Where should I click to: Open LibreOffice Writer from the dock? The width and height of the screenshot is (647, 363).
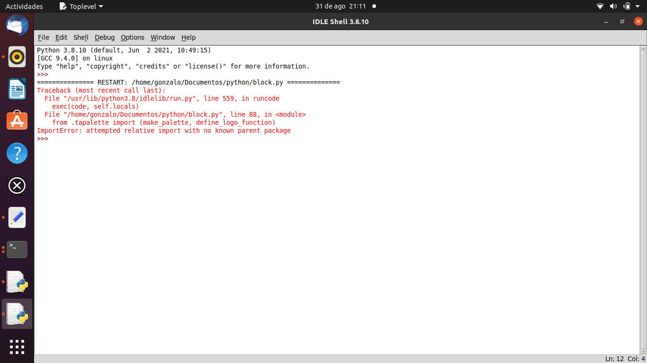(x=17, y=89)
